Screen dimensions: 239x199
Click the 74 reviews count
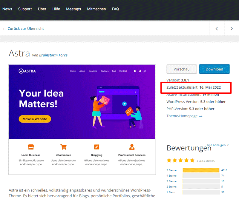[x=223, y=175]
